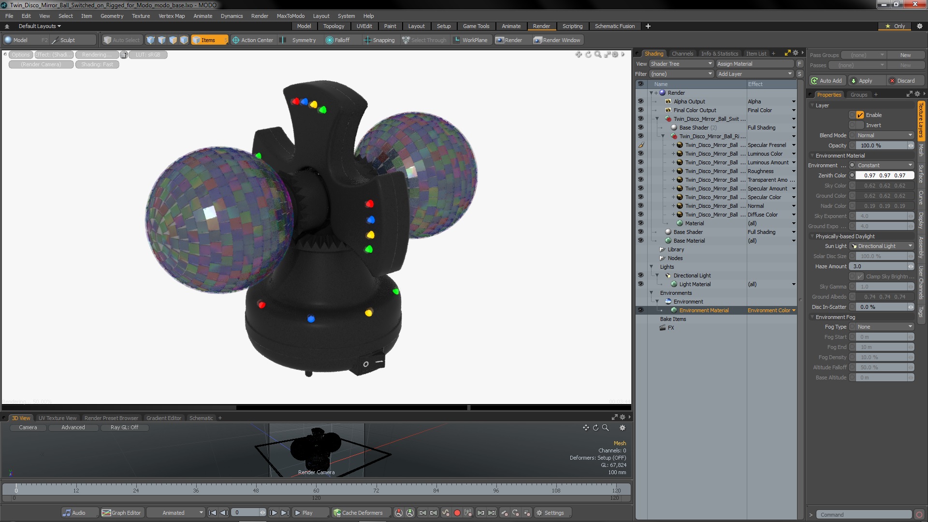Viewport: 928px width, 522px height.
Task: Open the Filter dropdown
Action: point(681,74)
